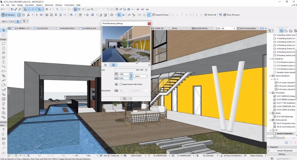The height and width of the screenshot is (160, 297).
Task: Select Generic Perspective in the navigator tree
Action: pyautogui.click(x=284, y=133)
